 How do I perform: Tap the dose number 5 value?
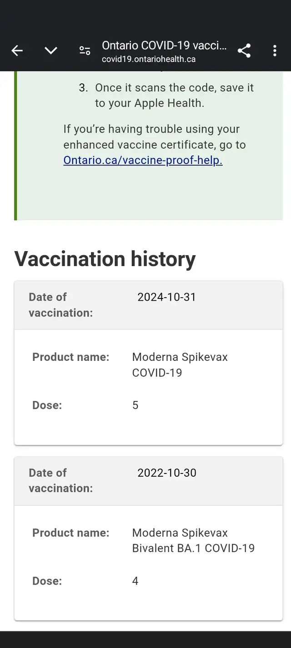tap(135, 405)
